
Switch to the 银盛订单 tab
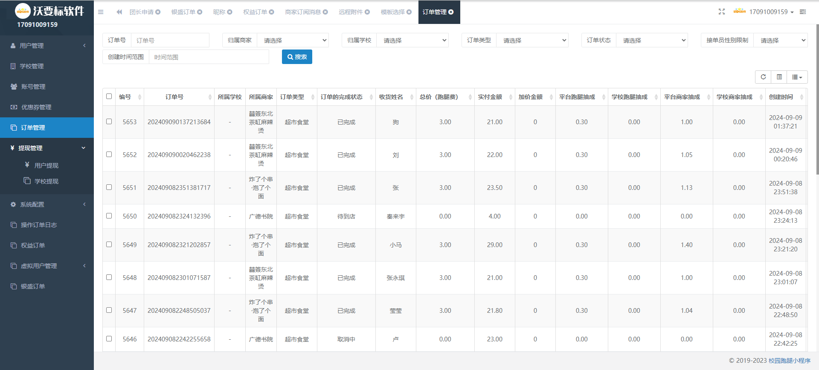183,12
